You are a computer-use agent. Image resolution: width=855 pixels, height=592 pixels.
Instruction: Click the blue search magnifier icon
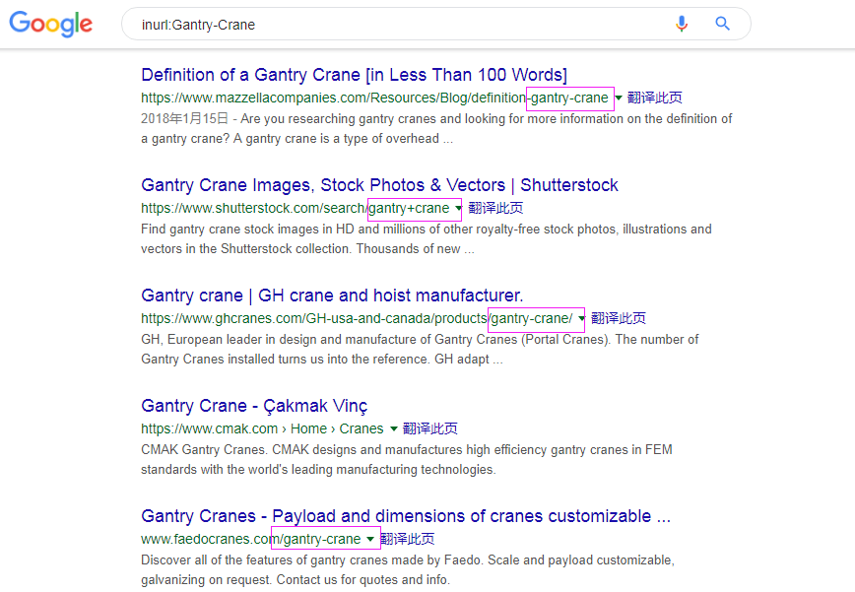[722, 24]
